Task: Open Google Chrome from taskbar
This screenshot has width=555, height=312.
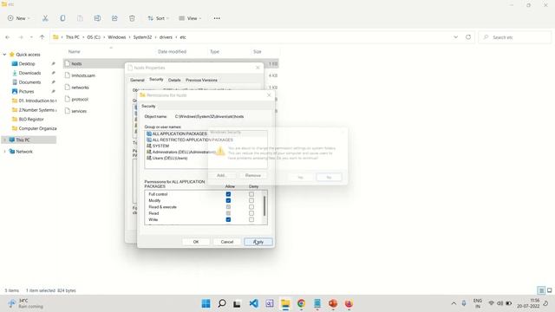Action: pyautogui.click(x=301, y=303)
